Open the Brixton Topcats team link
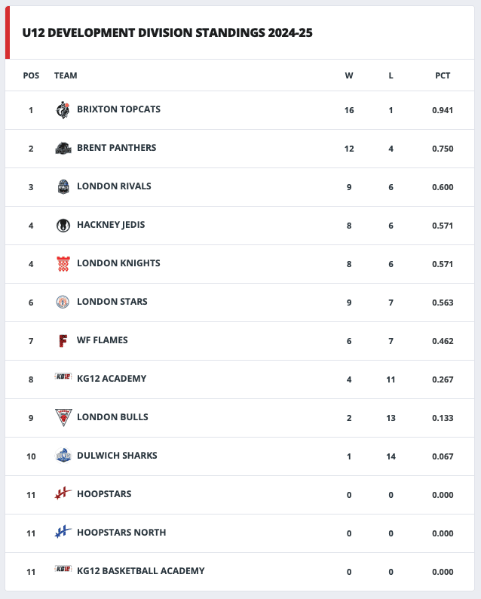Screen dimensions: 481x599 (x=118, y=109)
